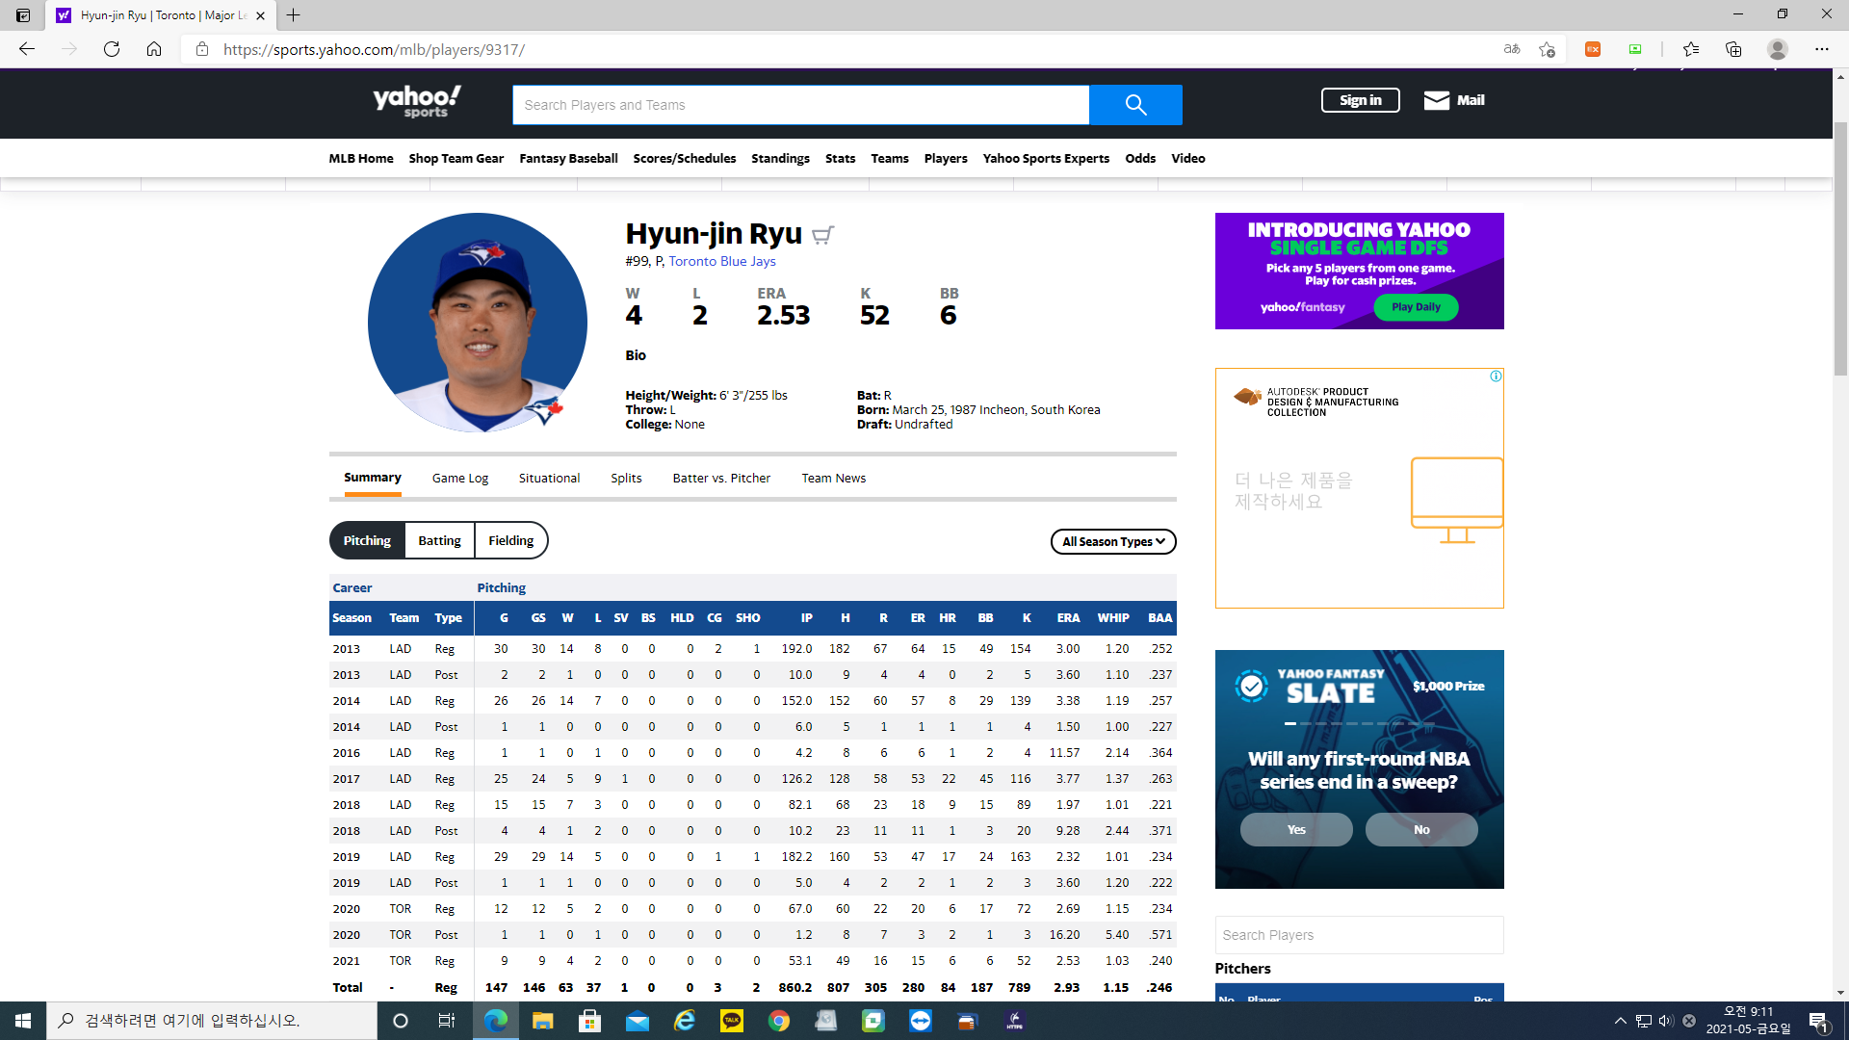The image size is (1849, 1040).
Task: Open Microsoft Store on taskbar
Action: [589, 1021]
